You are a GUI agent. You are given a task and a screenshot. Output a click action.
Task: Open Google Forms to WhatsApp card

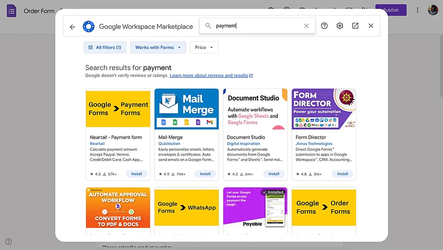pos(187,208)
